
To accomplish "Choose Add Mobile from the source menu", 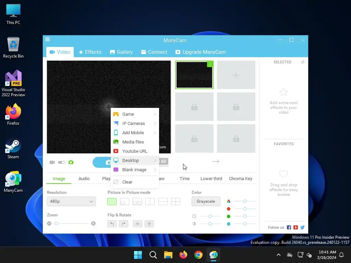I will click(135, 133).
